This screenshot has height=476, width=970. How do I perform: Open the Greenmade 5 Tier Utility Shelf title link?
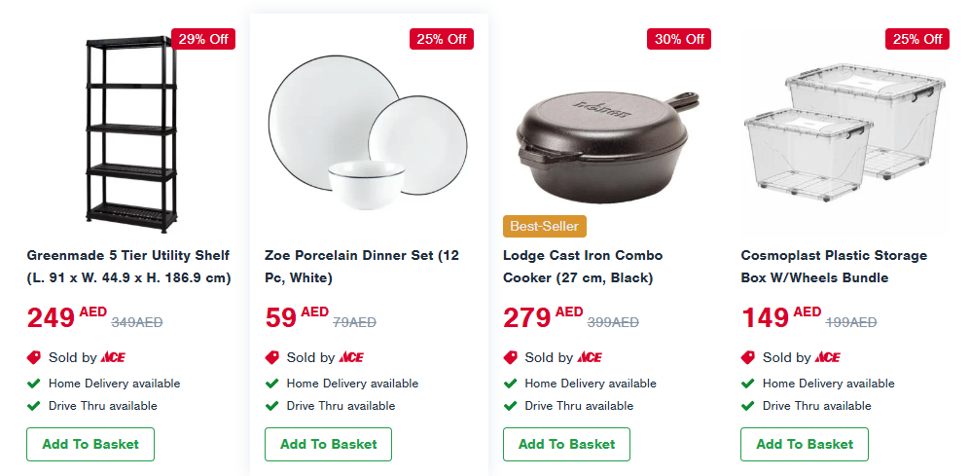pyautogui.click(x=128, y=266)
